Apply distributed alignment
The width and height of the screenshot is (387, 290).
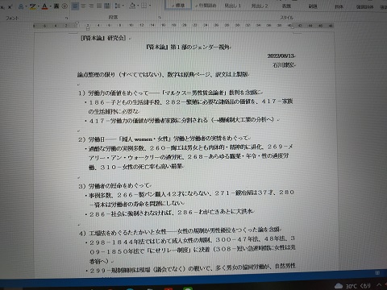(x=107, y=6)
